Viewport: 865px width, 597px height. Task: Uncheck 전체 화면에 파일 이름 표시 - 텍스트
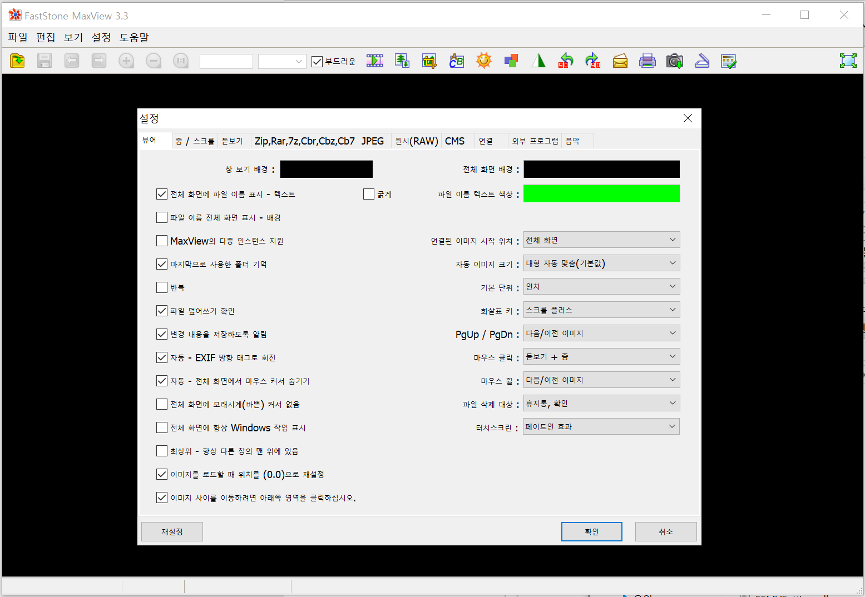click(x=162, y=194)
